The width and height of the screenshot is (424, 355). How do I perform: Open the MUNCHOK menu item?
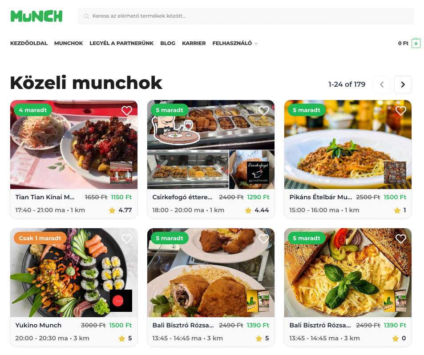click(69, 43)
